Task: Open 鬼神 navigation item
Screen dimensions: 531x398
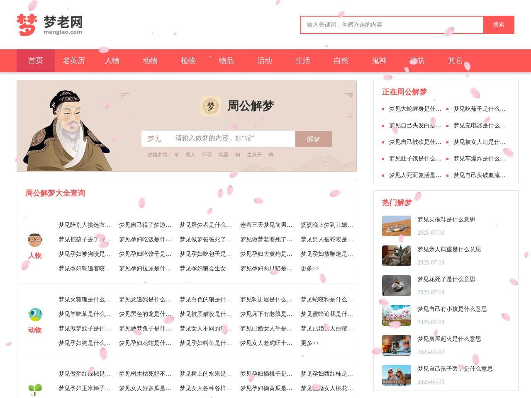Action: (x=379, y=61)
